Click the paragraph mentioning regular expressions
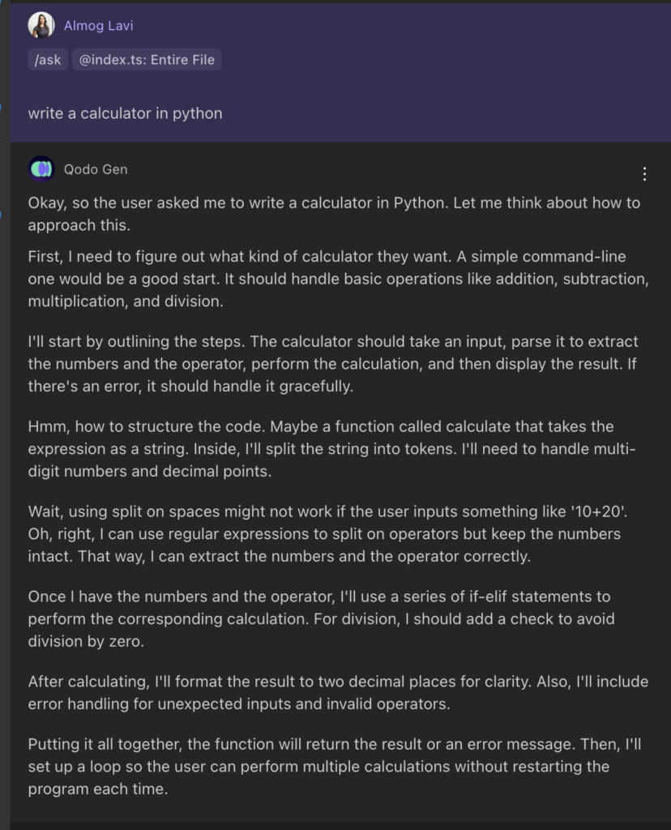This screenshot has width=671, height=830. 324,533
